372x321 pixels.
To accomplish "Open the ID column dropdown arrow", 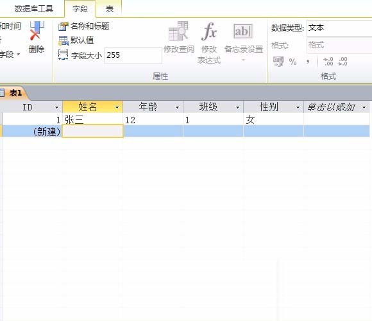I will [56, 108].
